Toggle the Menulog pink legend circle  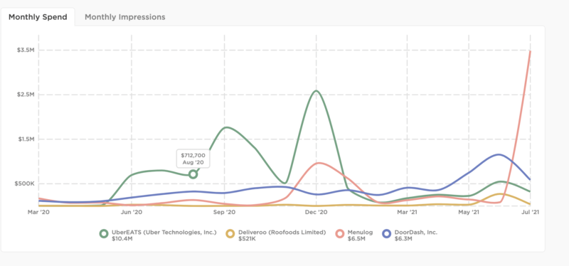[340, 234]
